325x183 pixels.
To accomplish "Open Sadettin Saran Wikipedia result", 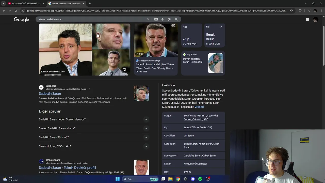I will (x=50, y=94).
